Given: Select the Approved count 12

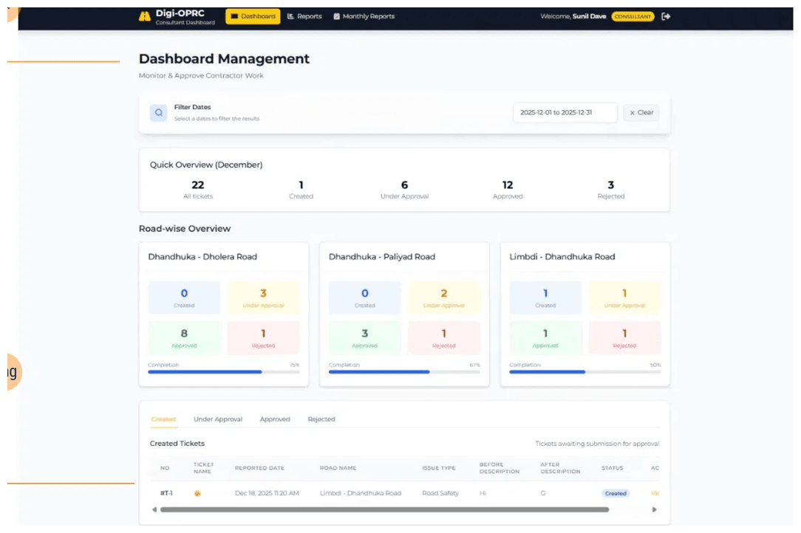Looking at the screenshot, I should coord(507,185).
